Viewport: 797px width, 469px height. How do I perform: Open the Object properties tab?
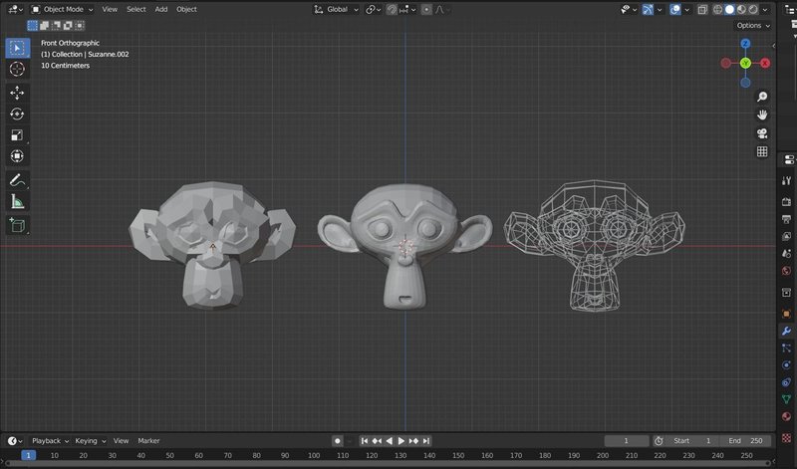click(x=786, y=314)
